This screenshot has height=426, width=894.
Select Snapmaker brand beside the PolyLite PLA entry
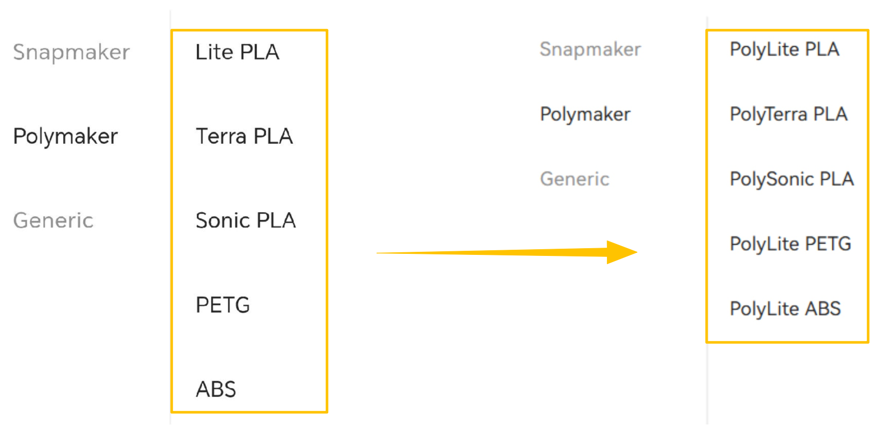pyautogui.click(x=590, y=49)
